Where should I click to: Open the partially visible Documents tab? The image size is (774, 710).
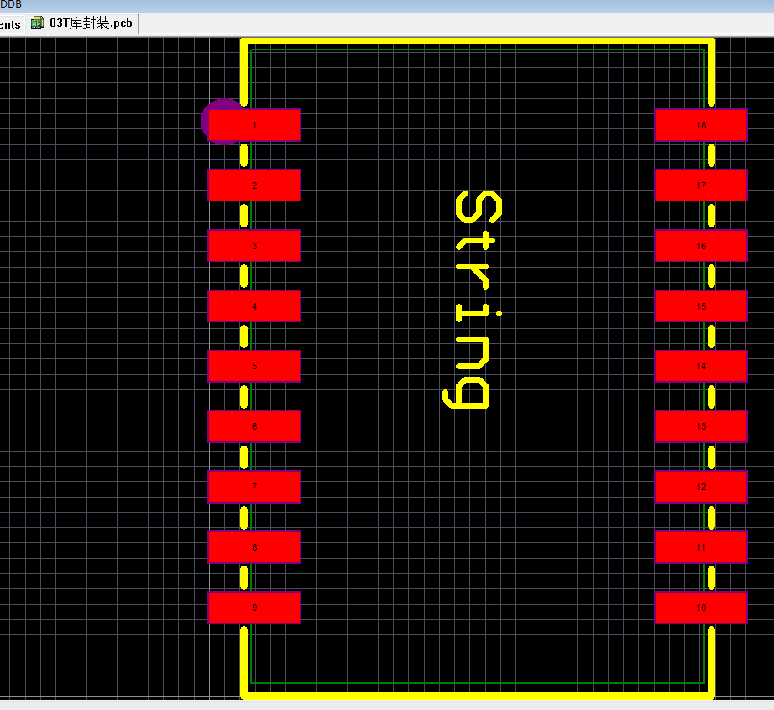click(10, 24)
